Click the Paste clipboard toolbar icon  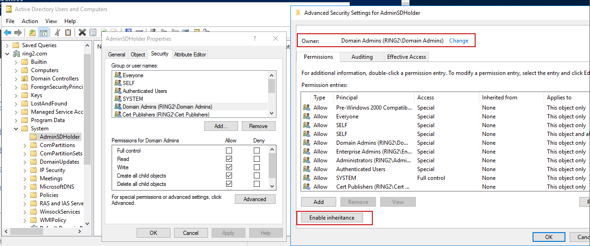click(x=68, y=32)
